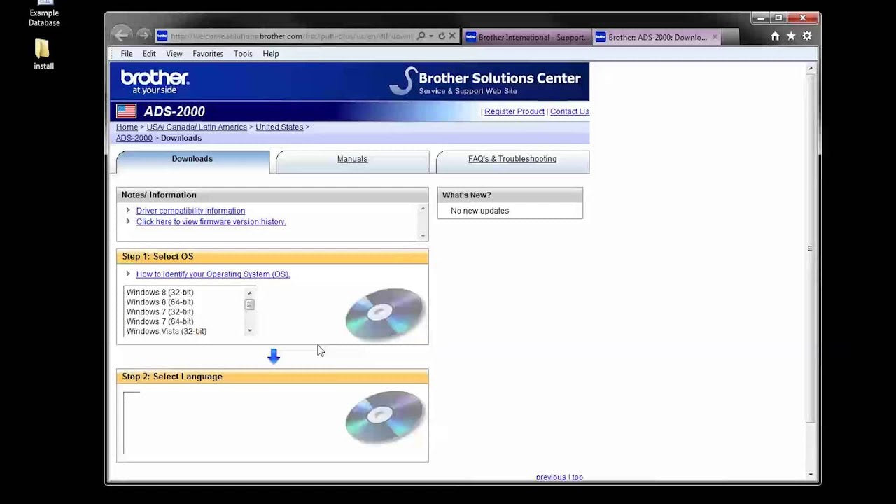
Task: Expand the address bar search dropdown arrow
Action: click(x=431, y=36)
